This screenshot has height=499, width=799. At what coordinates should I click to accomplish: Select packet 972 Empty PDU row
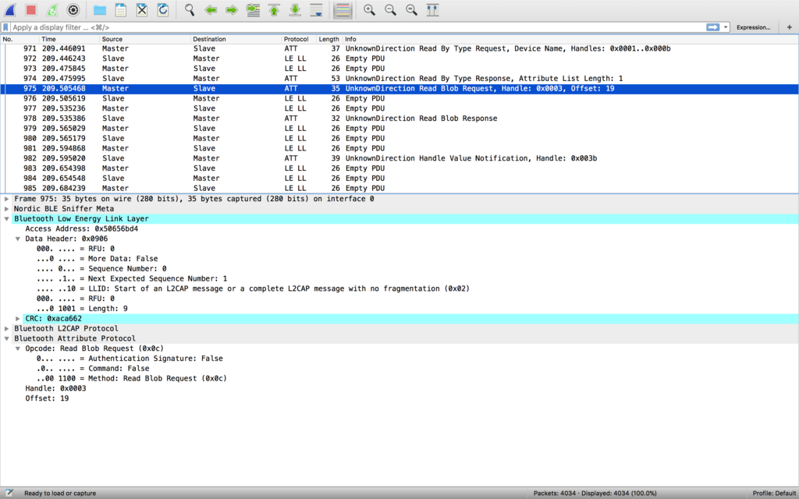[x=399, y=58]
